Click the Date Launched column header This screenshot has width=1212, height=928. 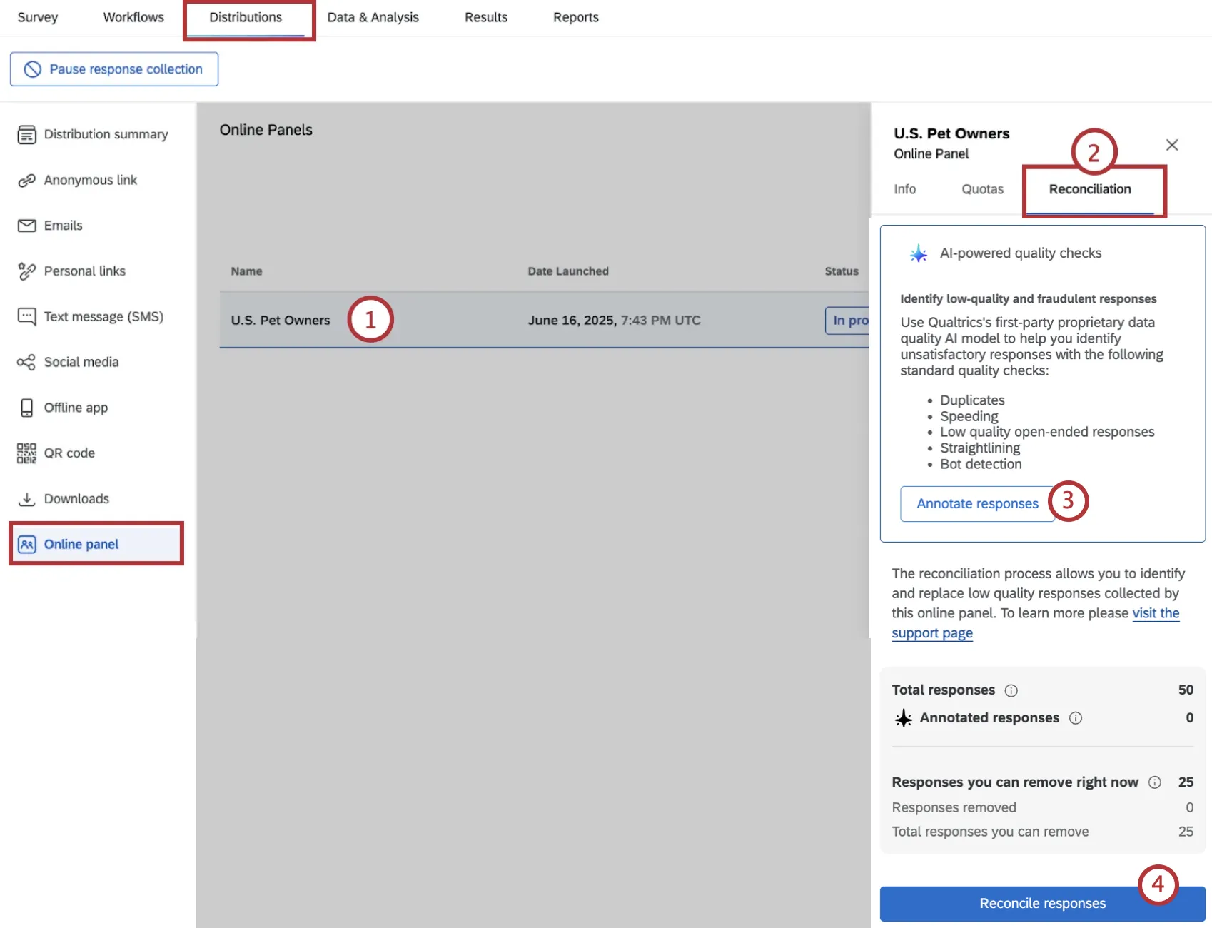click(568, 271)
